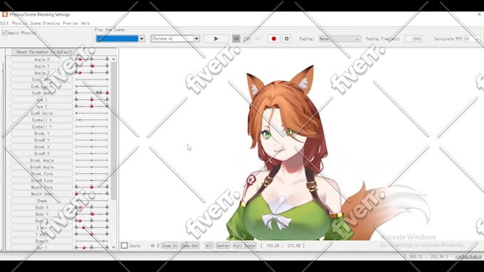Screen dimensions: 484x272
Task: Open the Scene Blending menu
Action: coord(45,23)
